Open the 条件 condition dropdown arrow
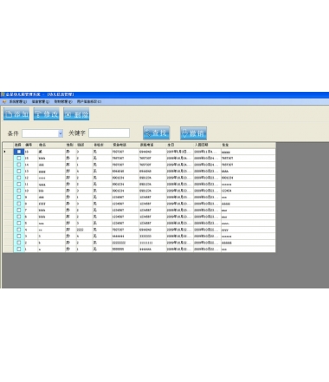Screen dimensions: 329x382 pyautogui.click(x=61, y=133)
